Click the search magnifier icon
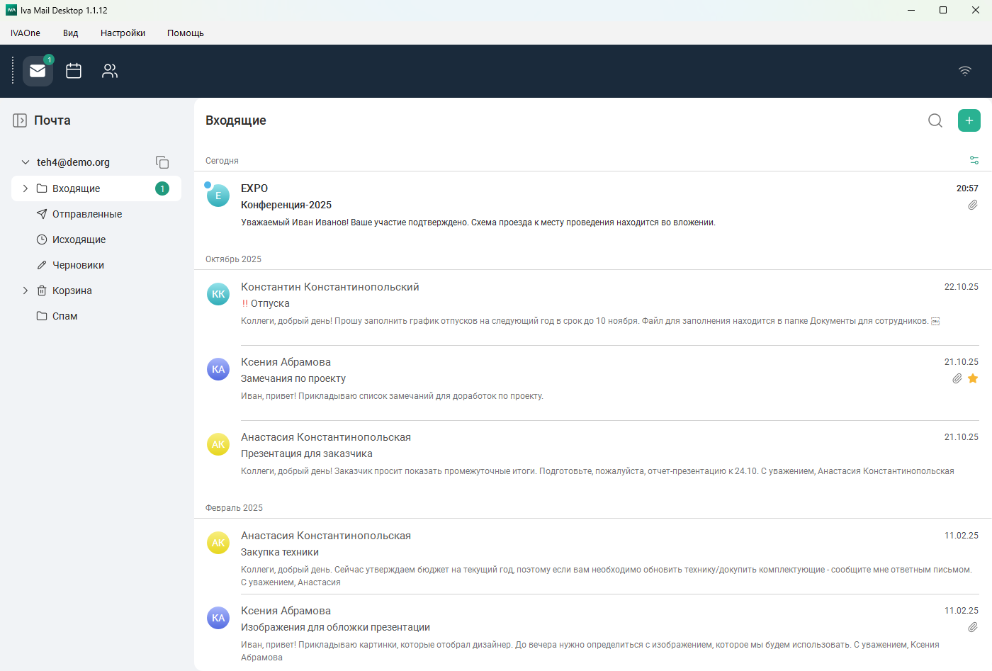Screen dimensions: 992x671 [x=935, y=120]
